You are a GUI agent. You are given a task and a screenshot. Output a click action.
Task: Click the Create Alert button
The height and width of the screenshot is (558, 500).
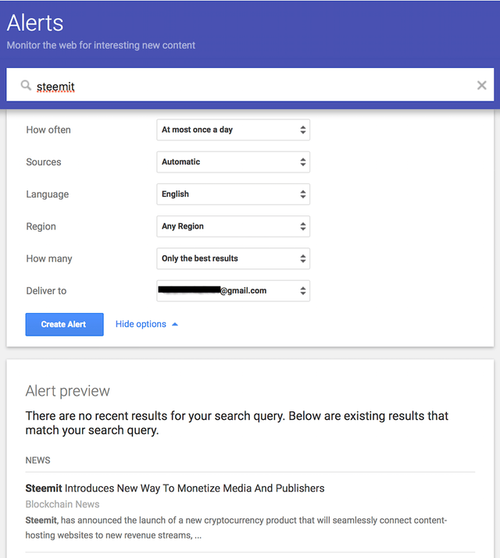click(x=65, y=324)
